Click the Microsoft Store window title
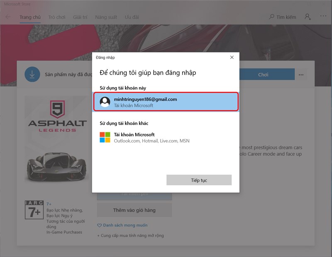Screen dimensions: 332x257 click(17, 4)
